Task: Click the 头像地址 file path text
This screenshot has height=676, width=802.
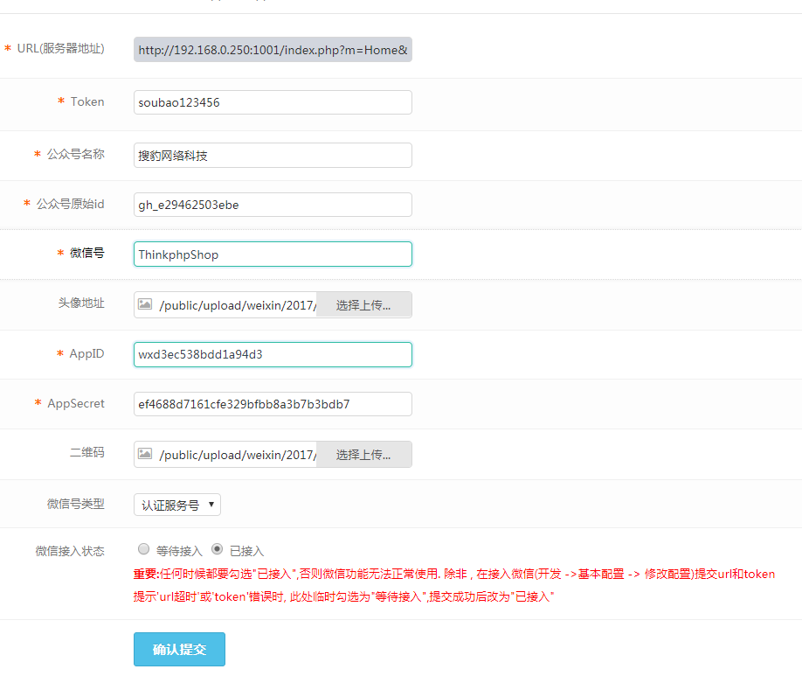Action: (x=236, y=305)
